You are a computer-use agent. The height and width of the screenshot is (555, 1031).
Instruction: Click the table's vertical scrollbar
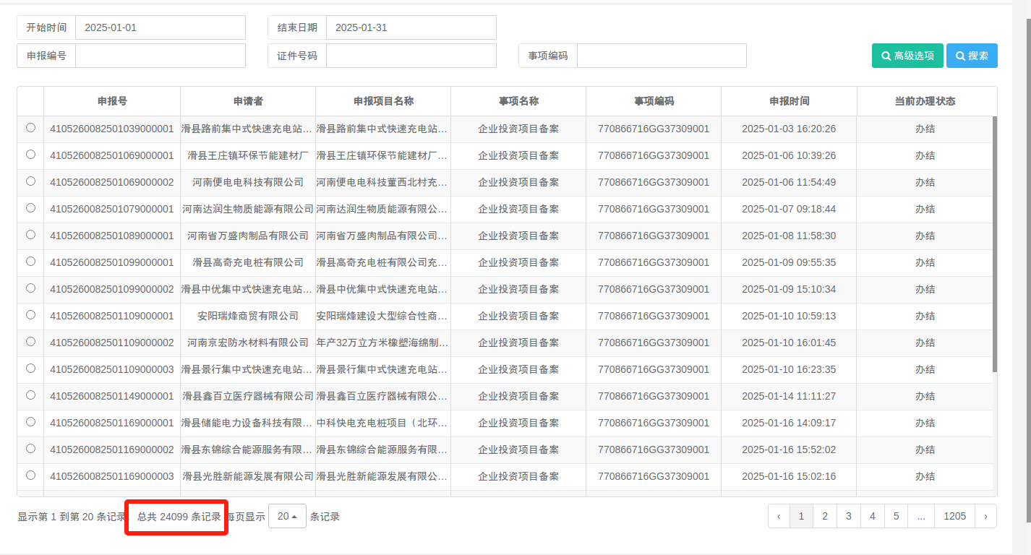(x=994, y=246)
